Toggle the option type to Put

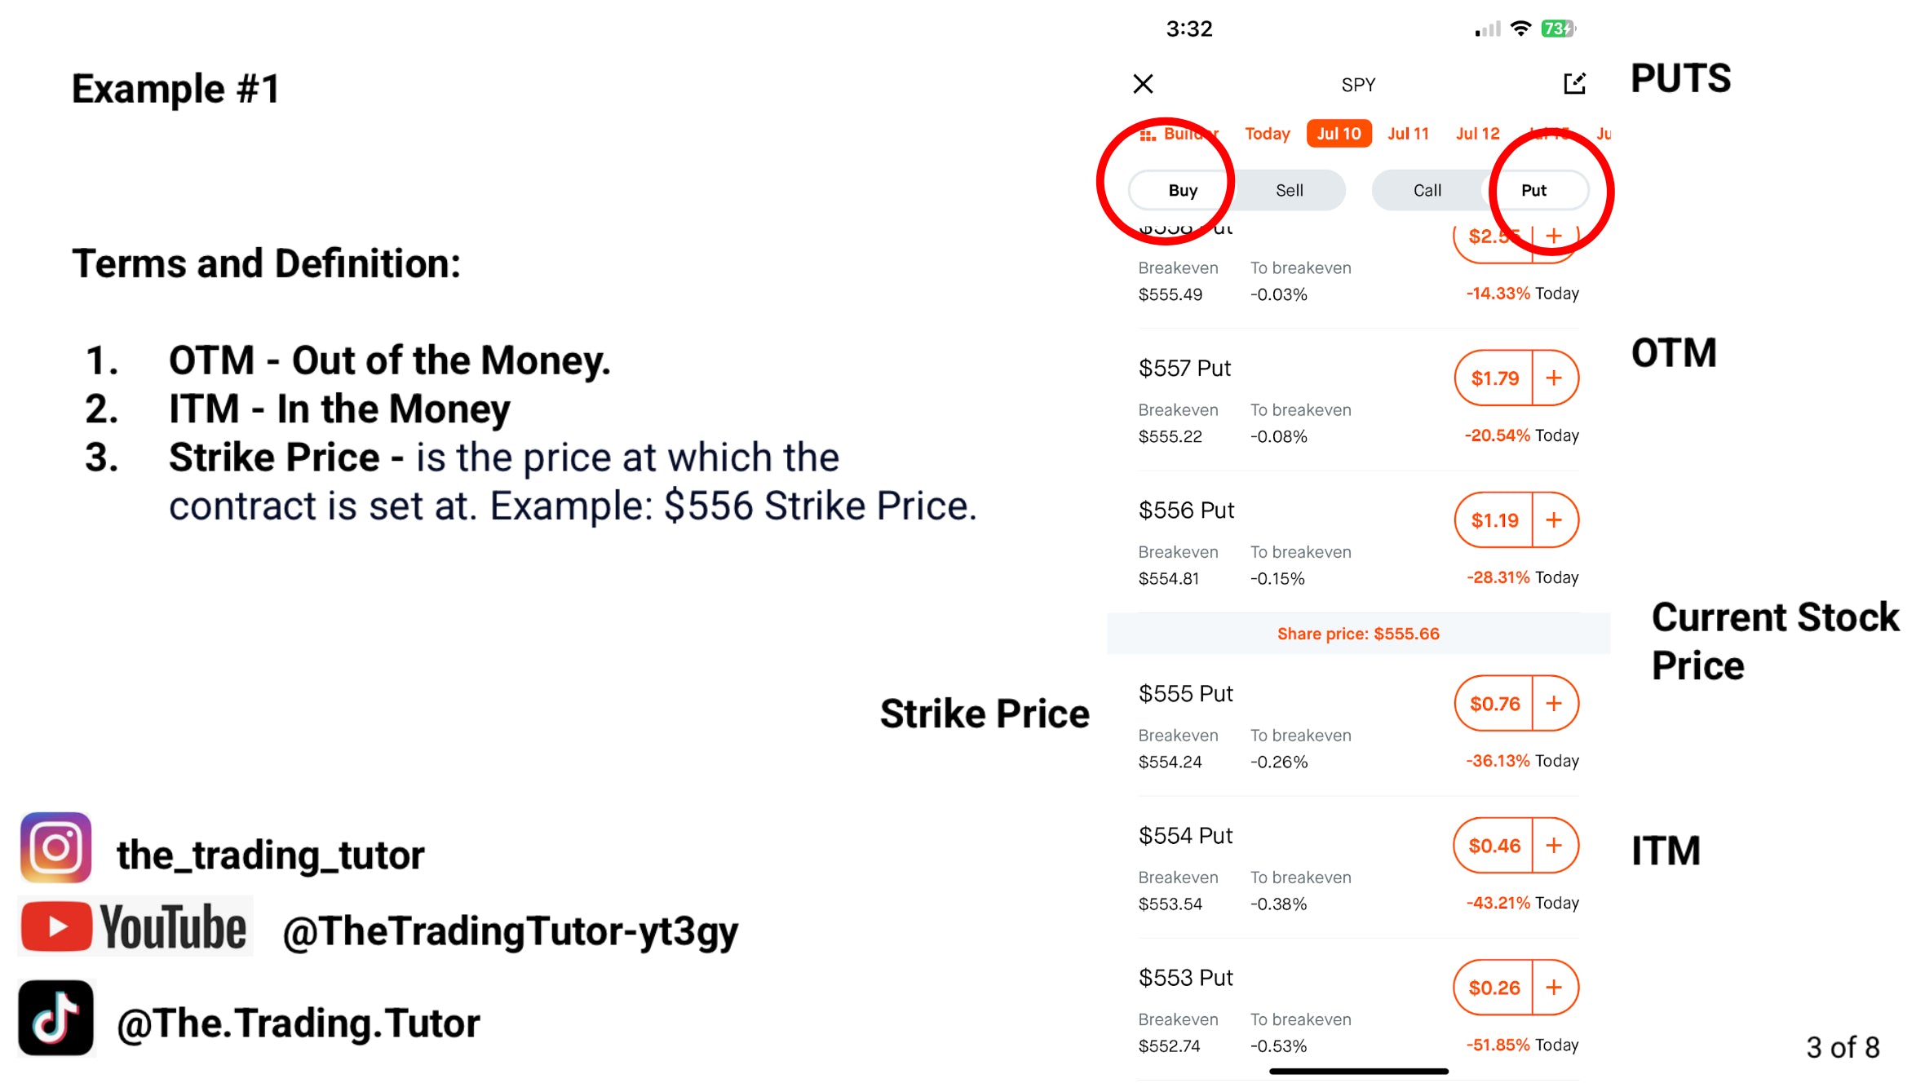(x=1533, y=191)
